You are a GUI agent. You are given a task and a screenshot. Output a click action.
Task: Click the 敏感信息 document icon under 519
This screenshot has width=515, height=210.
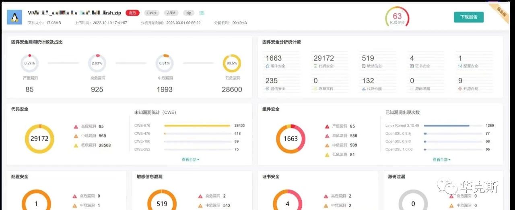tap(364, 66)
